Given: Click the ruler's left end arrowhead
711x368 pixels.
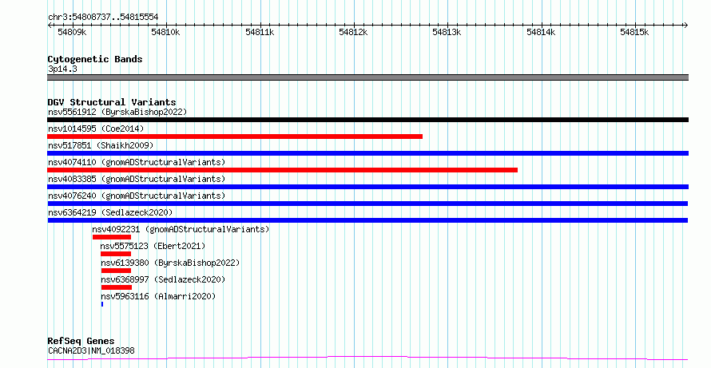Looking at the screenshot, I should pos(50,26).
